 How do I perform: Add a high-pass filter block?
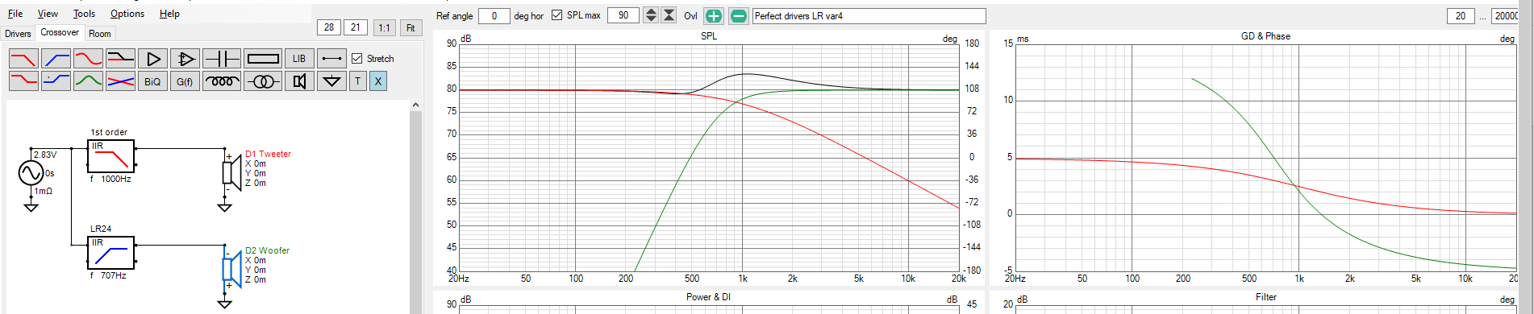pos(56,59)
